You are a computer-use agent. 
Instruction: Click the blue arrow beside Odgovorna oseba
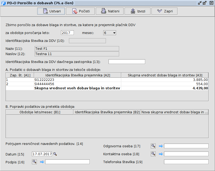pos(161,146)
